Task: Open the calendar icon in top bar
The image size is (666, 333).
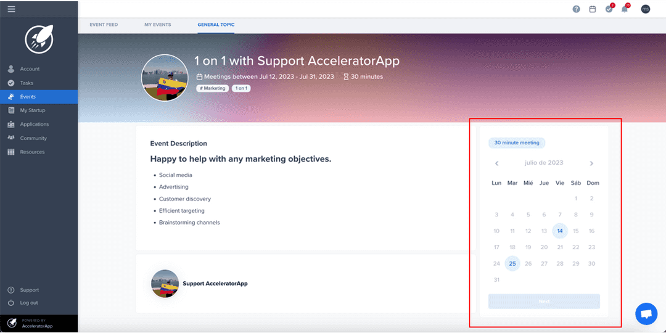Action: 593,9
